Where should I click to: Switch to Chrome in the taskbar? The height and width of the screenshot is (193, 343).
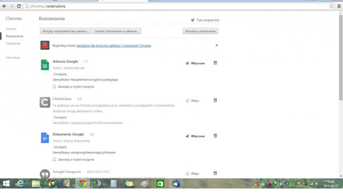coord(83,184)
